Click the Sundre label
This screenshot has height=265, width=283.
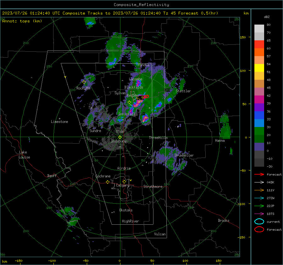click(x=95, y=131)
